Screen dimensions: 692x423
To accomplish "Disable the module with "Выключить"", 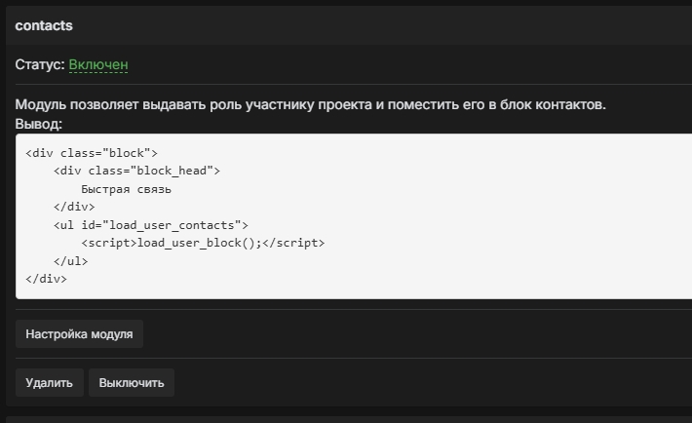I will (132, 382).
